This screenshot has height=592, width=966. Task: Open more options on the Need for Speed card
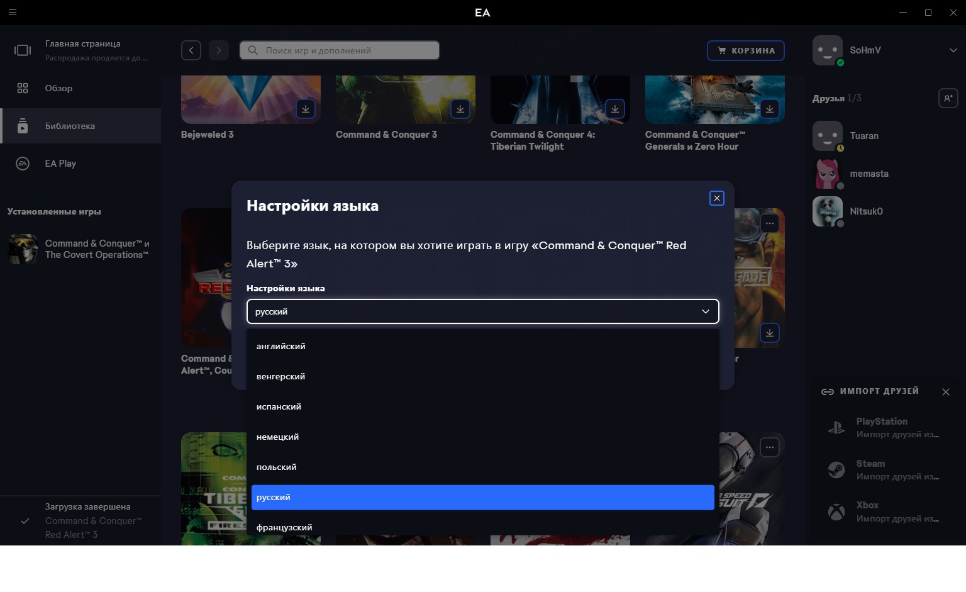point(770,447)
